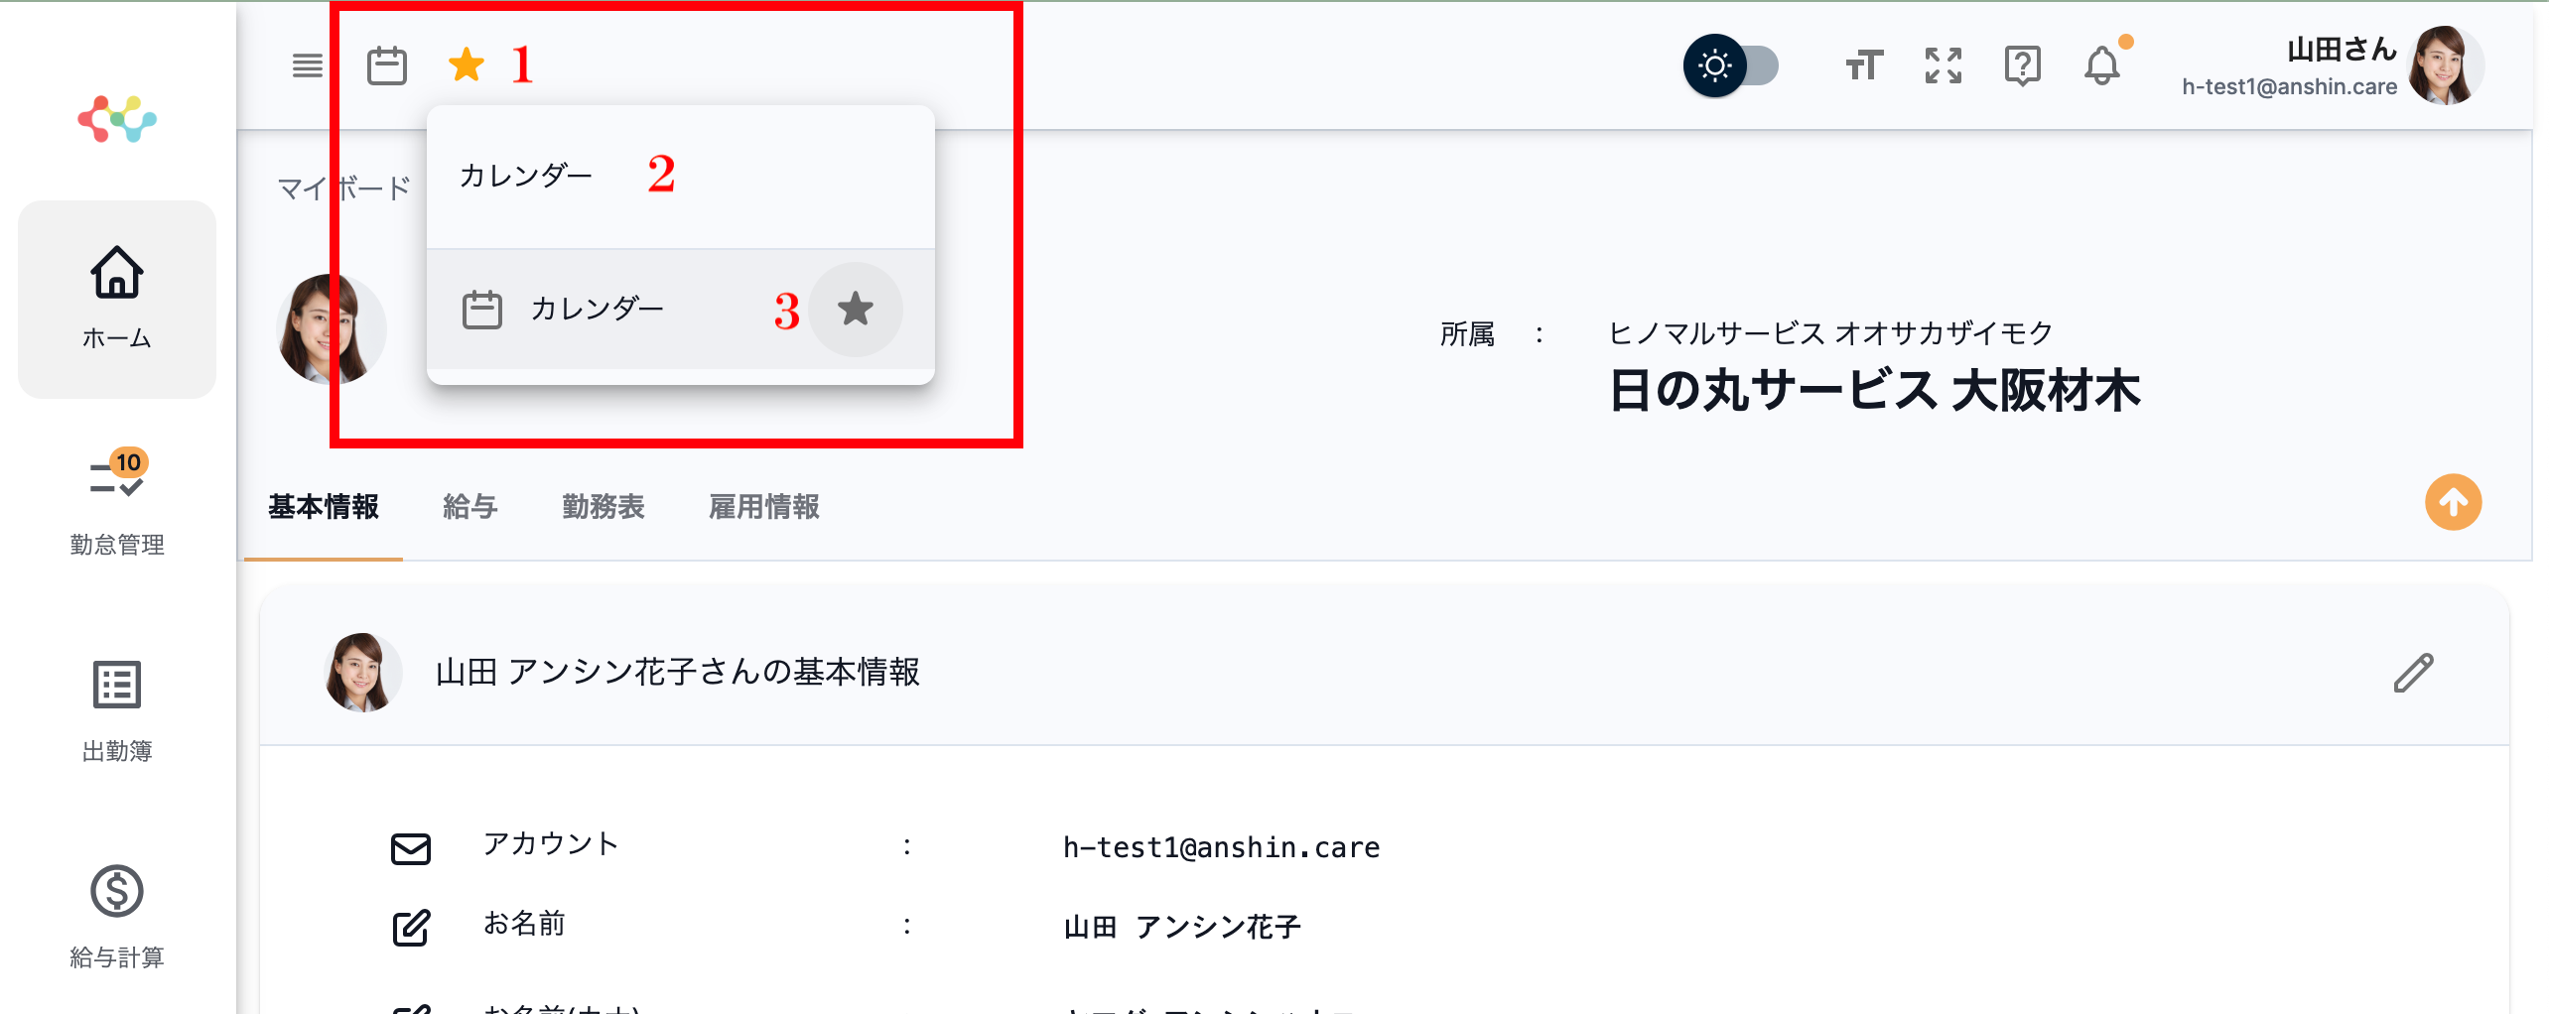Click the pencil edit icon for 基本情報
The image size is (2549, 1014).
pos(2413,673)
